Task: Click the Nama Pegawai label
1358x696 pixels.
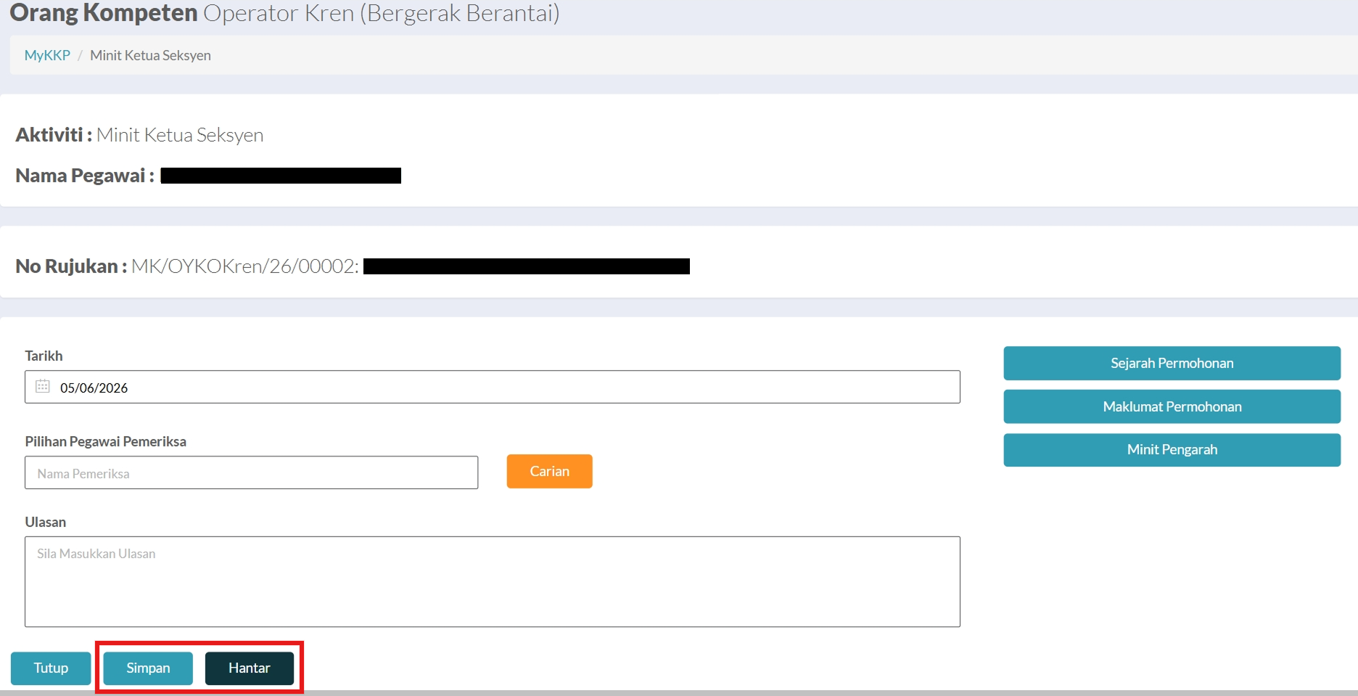Action: click(85, 176)
